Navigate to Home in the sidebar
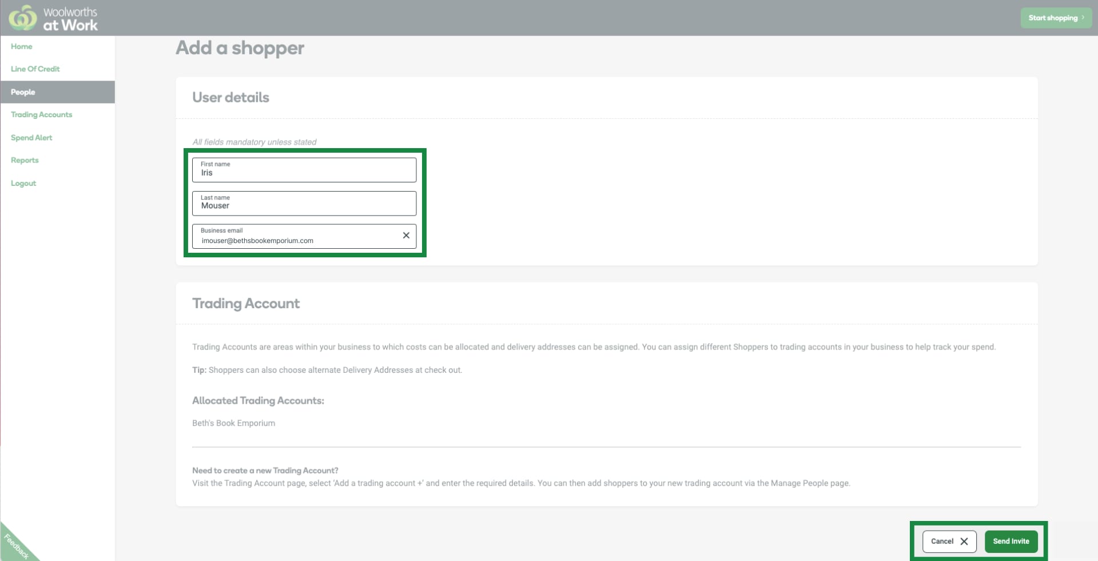Image resolution: width=1098 pixels, height=561 pixels. tap(21, 46)
